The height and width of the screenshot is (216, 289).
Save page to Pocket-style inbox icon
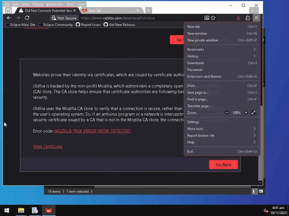pyautogui.click(x=207, y=18)
